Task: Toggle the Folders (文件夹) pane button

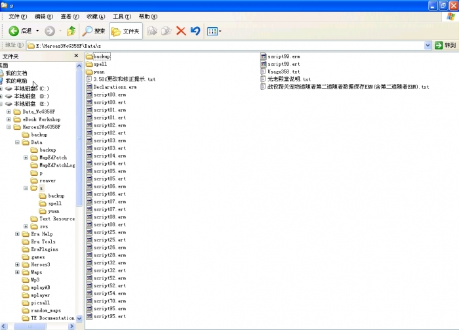Action: pos(125,31)
